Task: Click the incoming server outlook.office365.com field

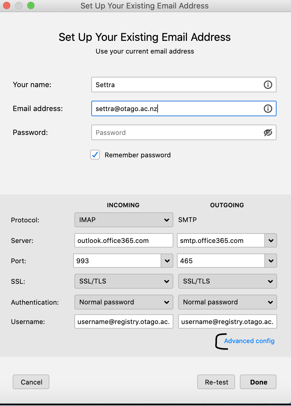Action: (x=124, y=241)
